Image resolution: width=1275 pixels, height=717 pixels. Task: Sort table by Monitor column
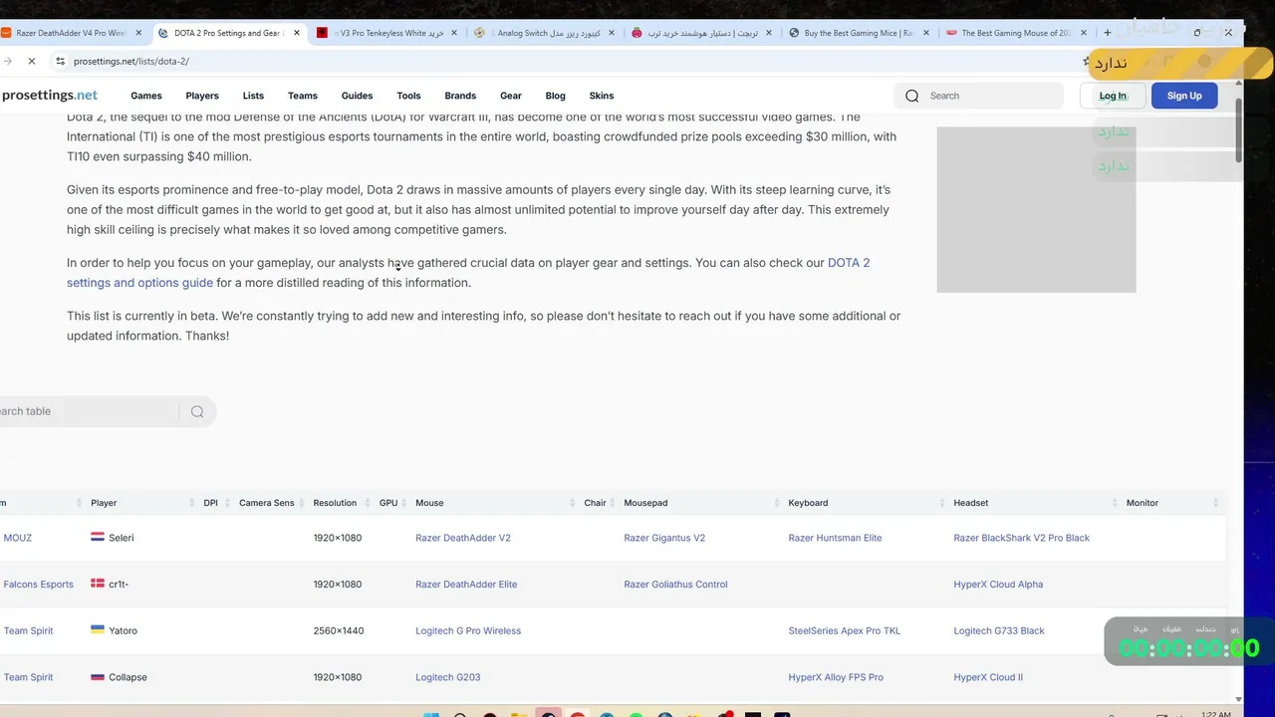pos(1143,503)
